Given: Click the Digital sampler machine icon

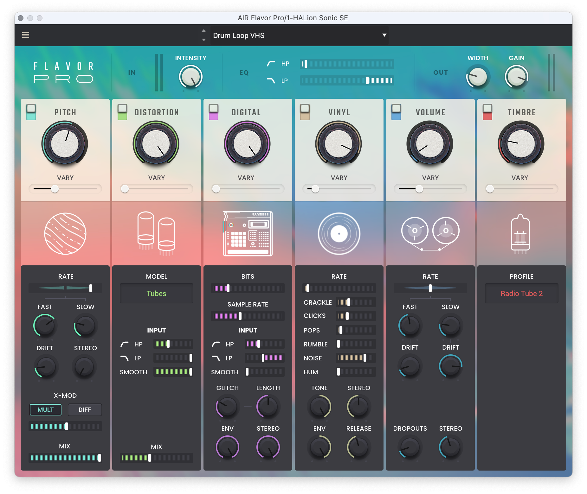Looking at the screenshot, I should 248,234.
